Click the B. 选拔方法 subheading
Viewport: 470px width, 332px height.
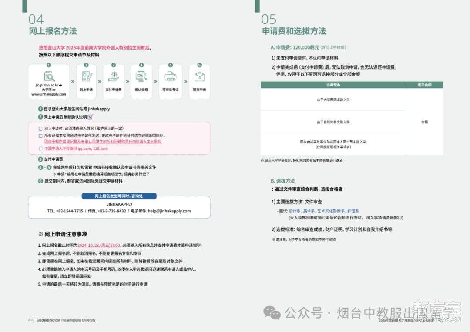click(282, 181)
